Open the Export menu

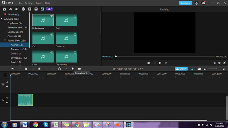39,3
